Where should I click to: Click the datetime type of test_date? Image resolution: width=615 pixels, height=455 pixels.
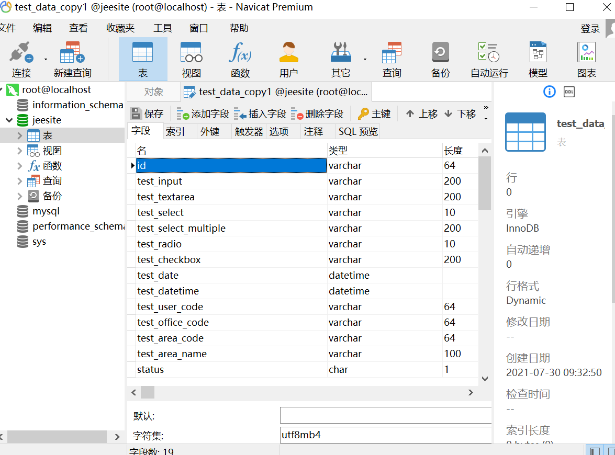tap(349, 276)
